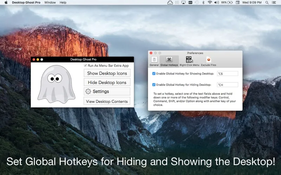Screen dimensions: 281x175
Task: Open the Help menu
Action: [x=63, y=2]
